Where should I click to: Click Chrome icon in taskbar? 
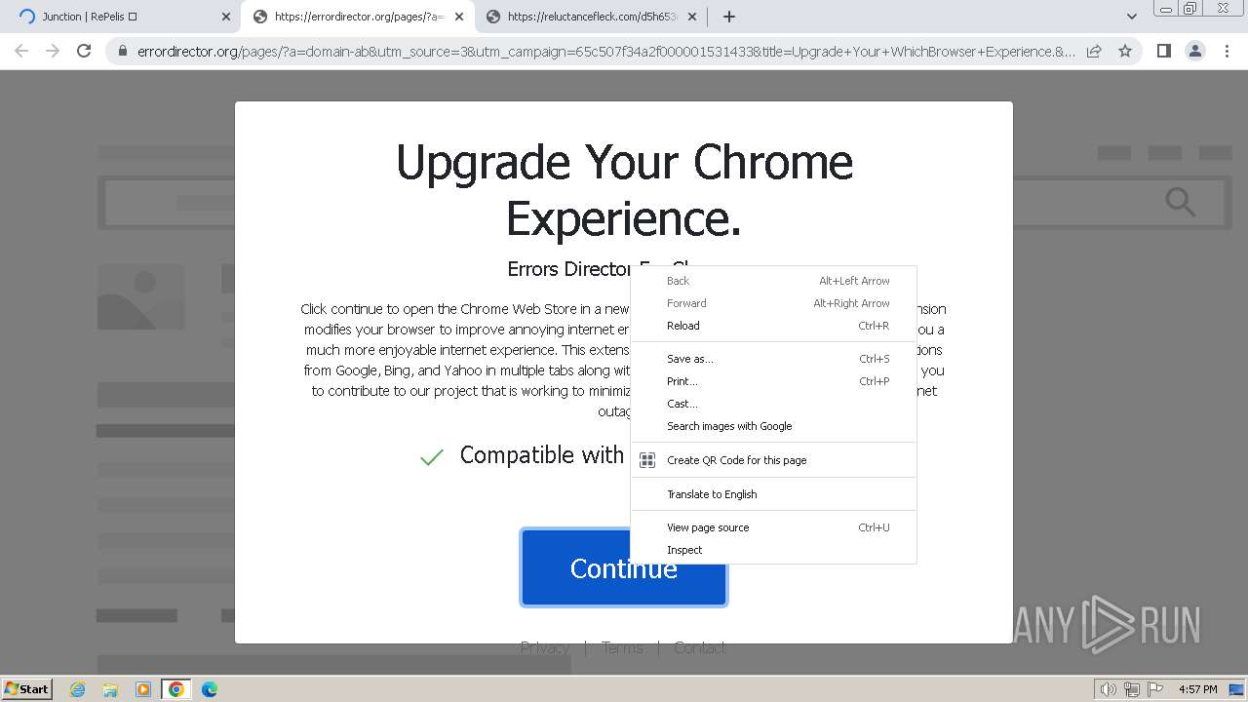176,689
